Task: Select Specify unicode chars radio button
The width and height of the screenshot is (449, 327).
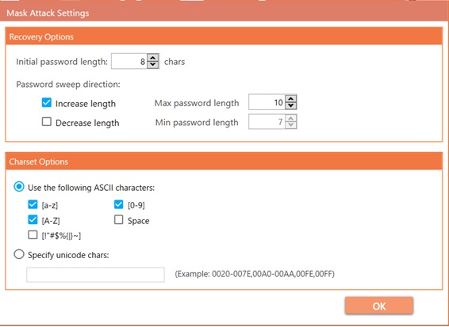Action: coord(19,254)
